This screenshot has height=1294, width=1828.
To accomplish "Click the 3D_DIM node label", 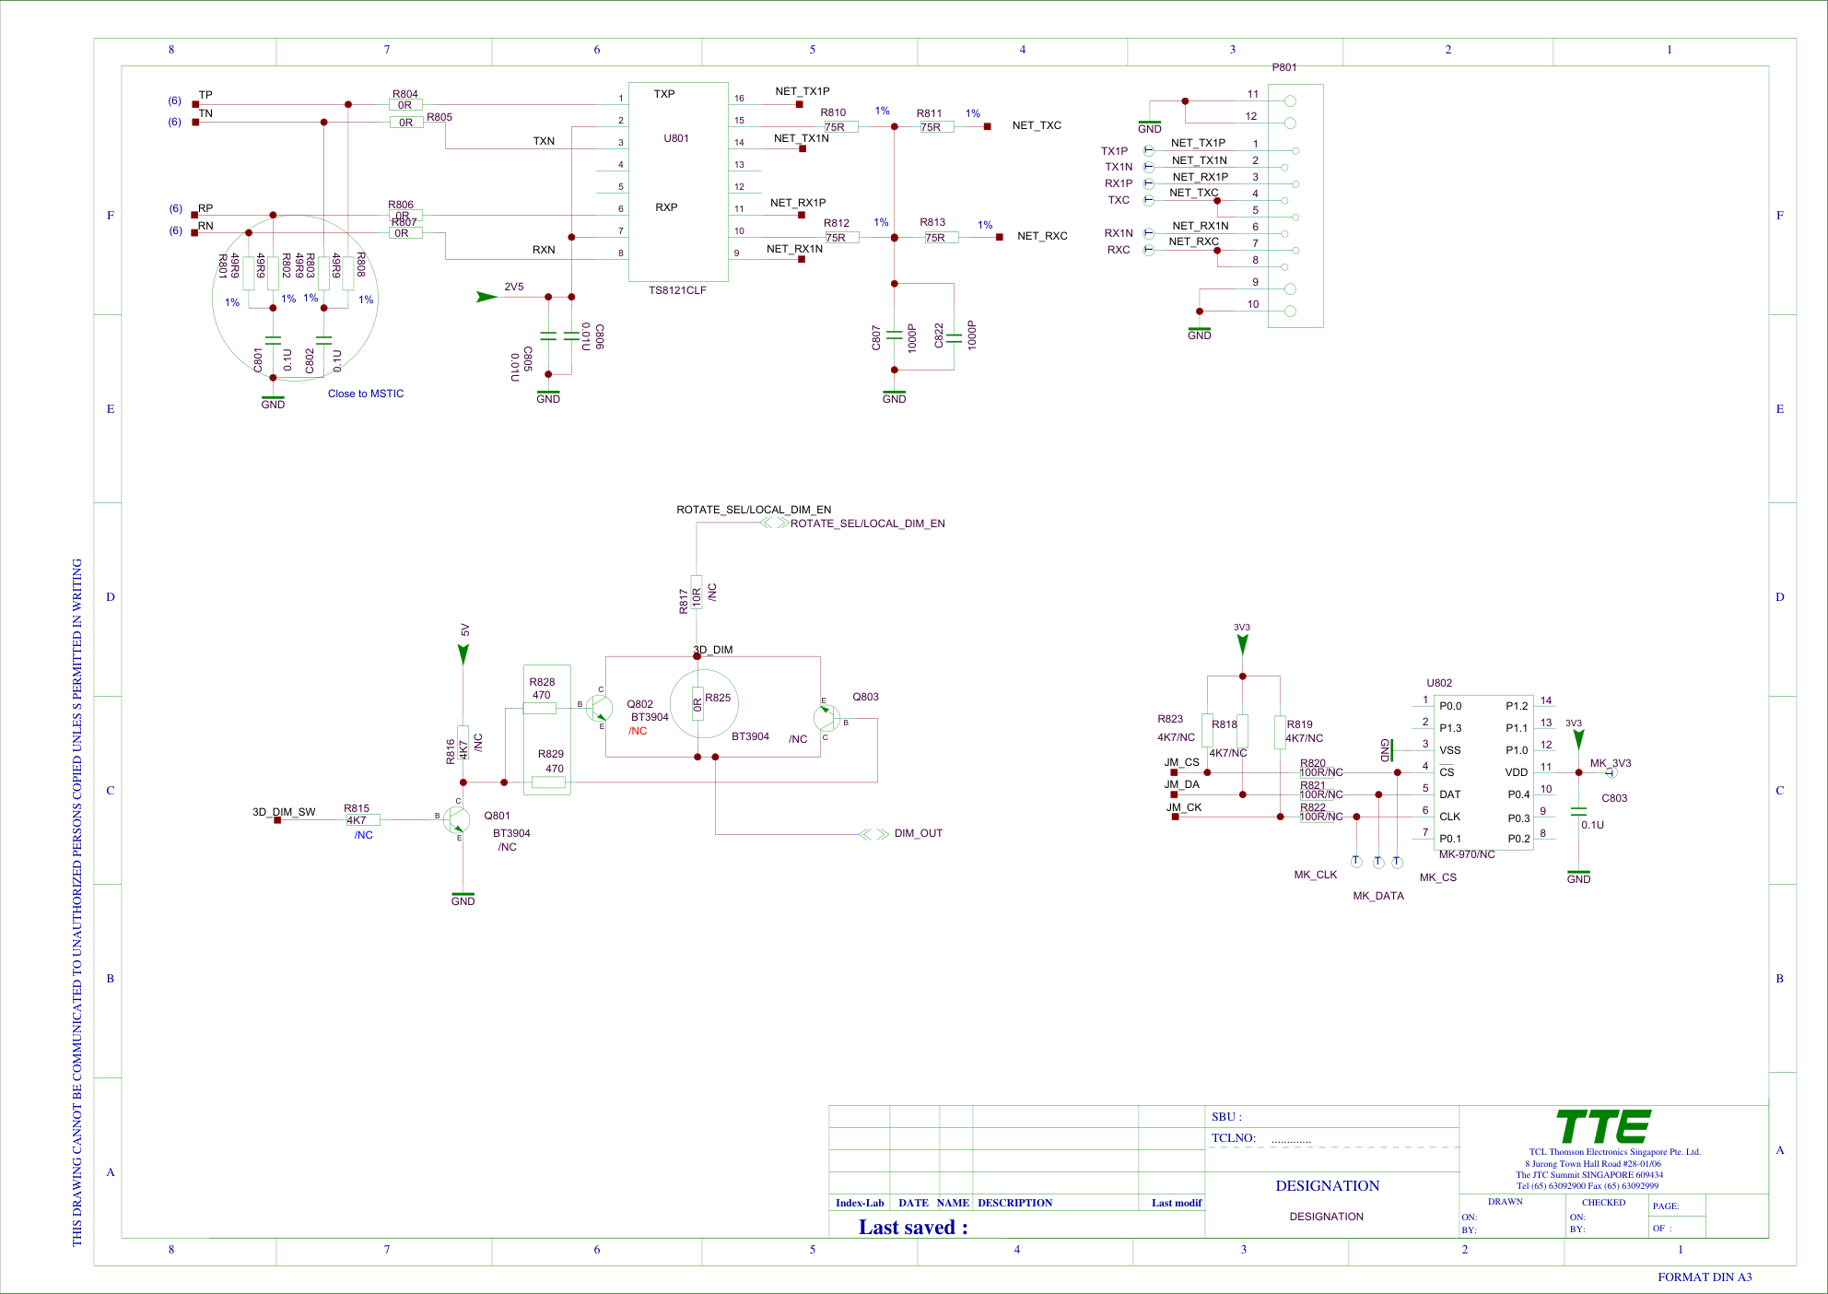I will pos(714,650).
